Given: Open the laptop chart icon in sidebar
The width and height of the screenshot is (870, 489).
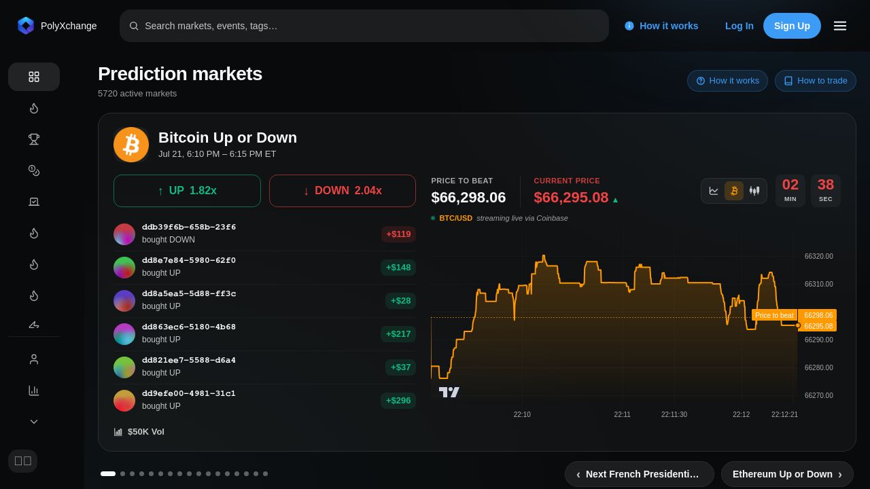Looking at the screenshot, I should point(34,202).
